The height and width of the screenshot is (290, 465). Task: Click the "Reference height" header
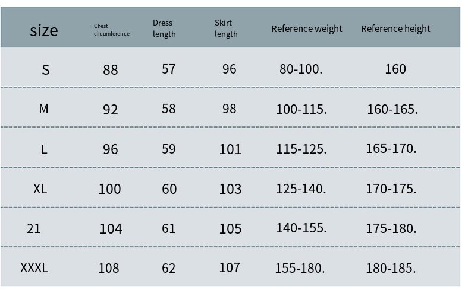(x=395, y=28)
